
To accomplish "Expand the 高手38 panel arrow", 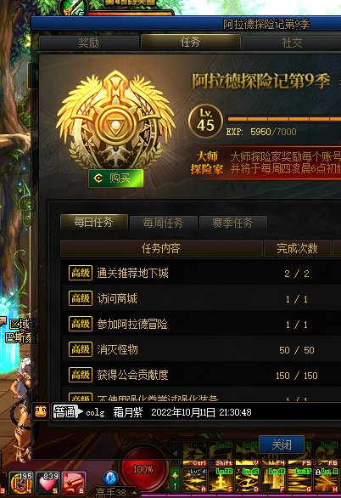I will (135, 493).
